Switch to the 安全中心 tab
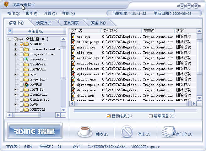This screenshot has height=151, width=206. click(98, 23)
